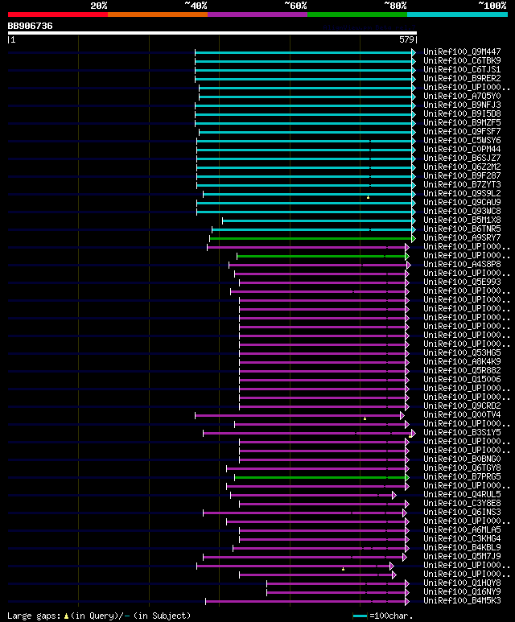Select label UniRef100_B9I5D8
Screen dimensions: 515x622
click(462, 113)
